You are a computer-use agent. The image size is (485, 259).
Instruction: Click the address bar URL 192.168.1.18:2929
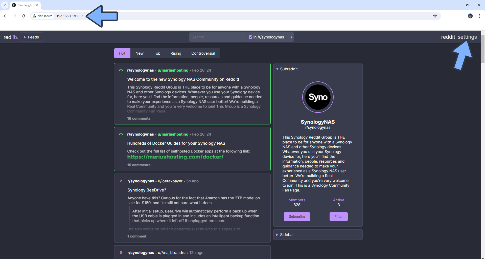point(70,16)
